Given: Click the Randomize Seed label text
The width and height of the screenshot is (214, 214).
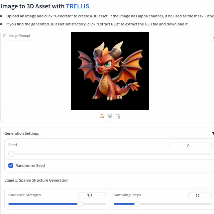Looking at the screenshot, I should 30,166.
